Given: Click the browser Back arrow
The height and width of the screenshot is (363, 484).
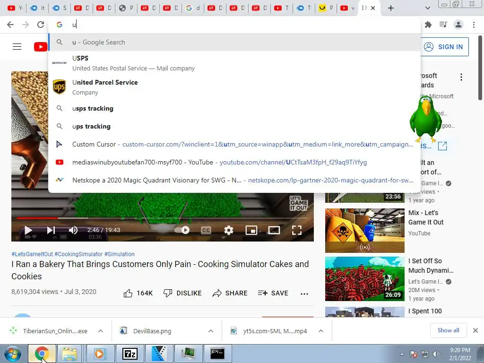Looking at the screenshot, I should [10, 25].
